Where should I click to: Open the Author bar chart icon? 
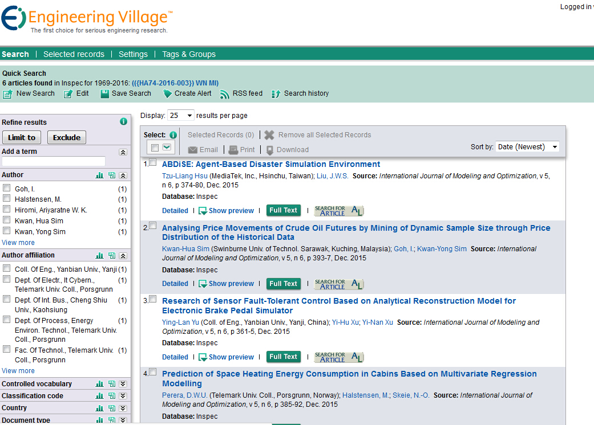point(100,175)
